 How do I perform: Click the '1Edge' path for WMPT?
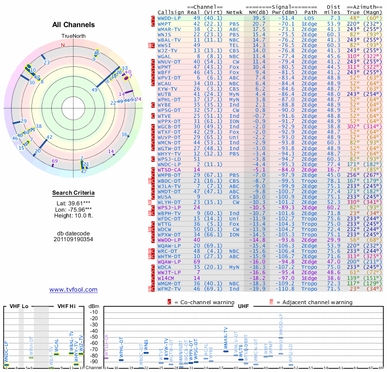tap(309, 24)
